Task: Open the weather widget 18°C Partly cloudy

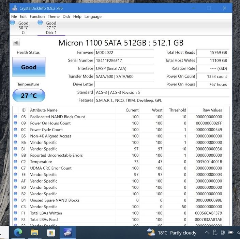Action: [x=171, y=233]
